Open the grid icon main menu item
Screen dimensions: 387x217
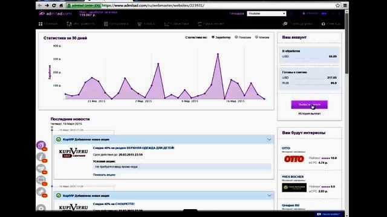point(48,24)
